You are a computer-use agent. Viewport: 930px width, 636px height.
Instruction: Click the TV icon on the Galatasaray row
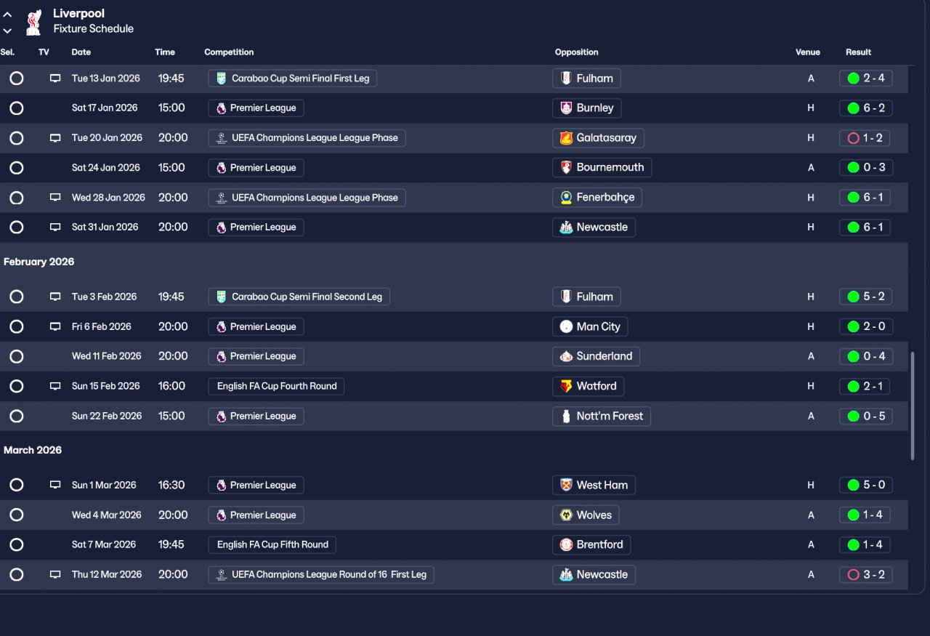point(55,138)
